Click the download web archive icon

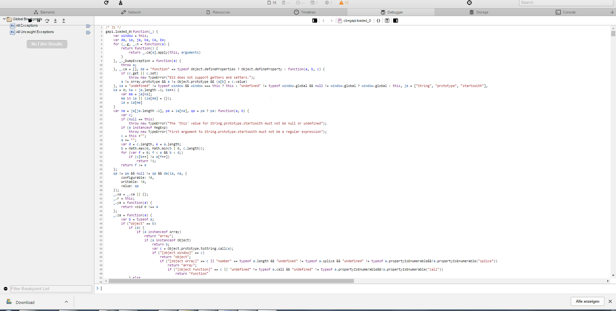coord(121,3)
